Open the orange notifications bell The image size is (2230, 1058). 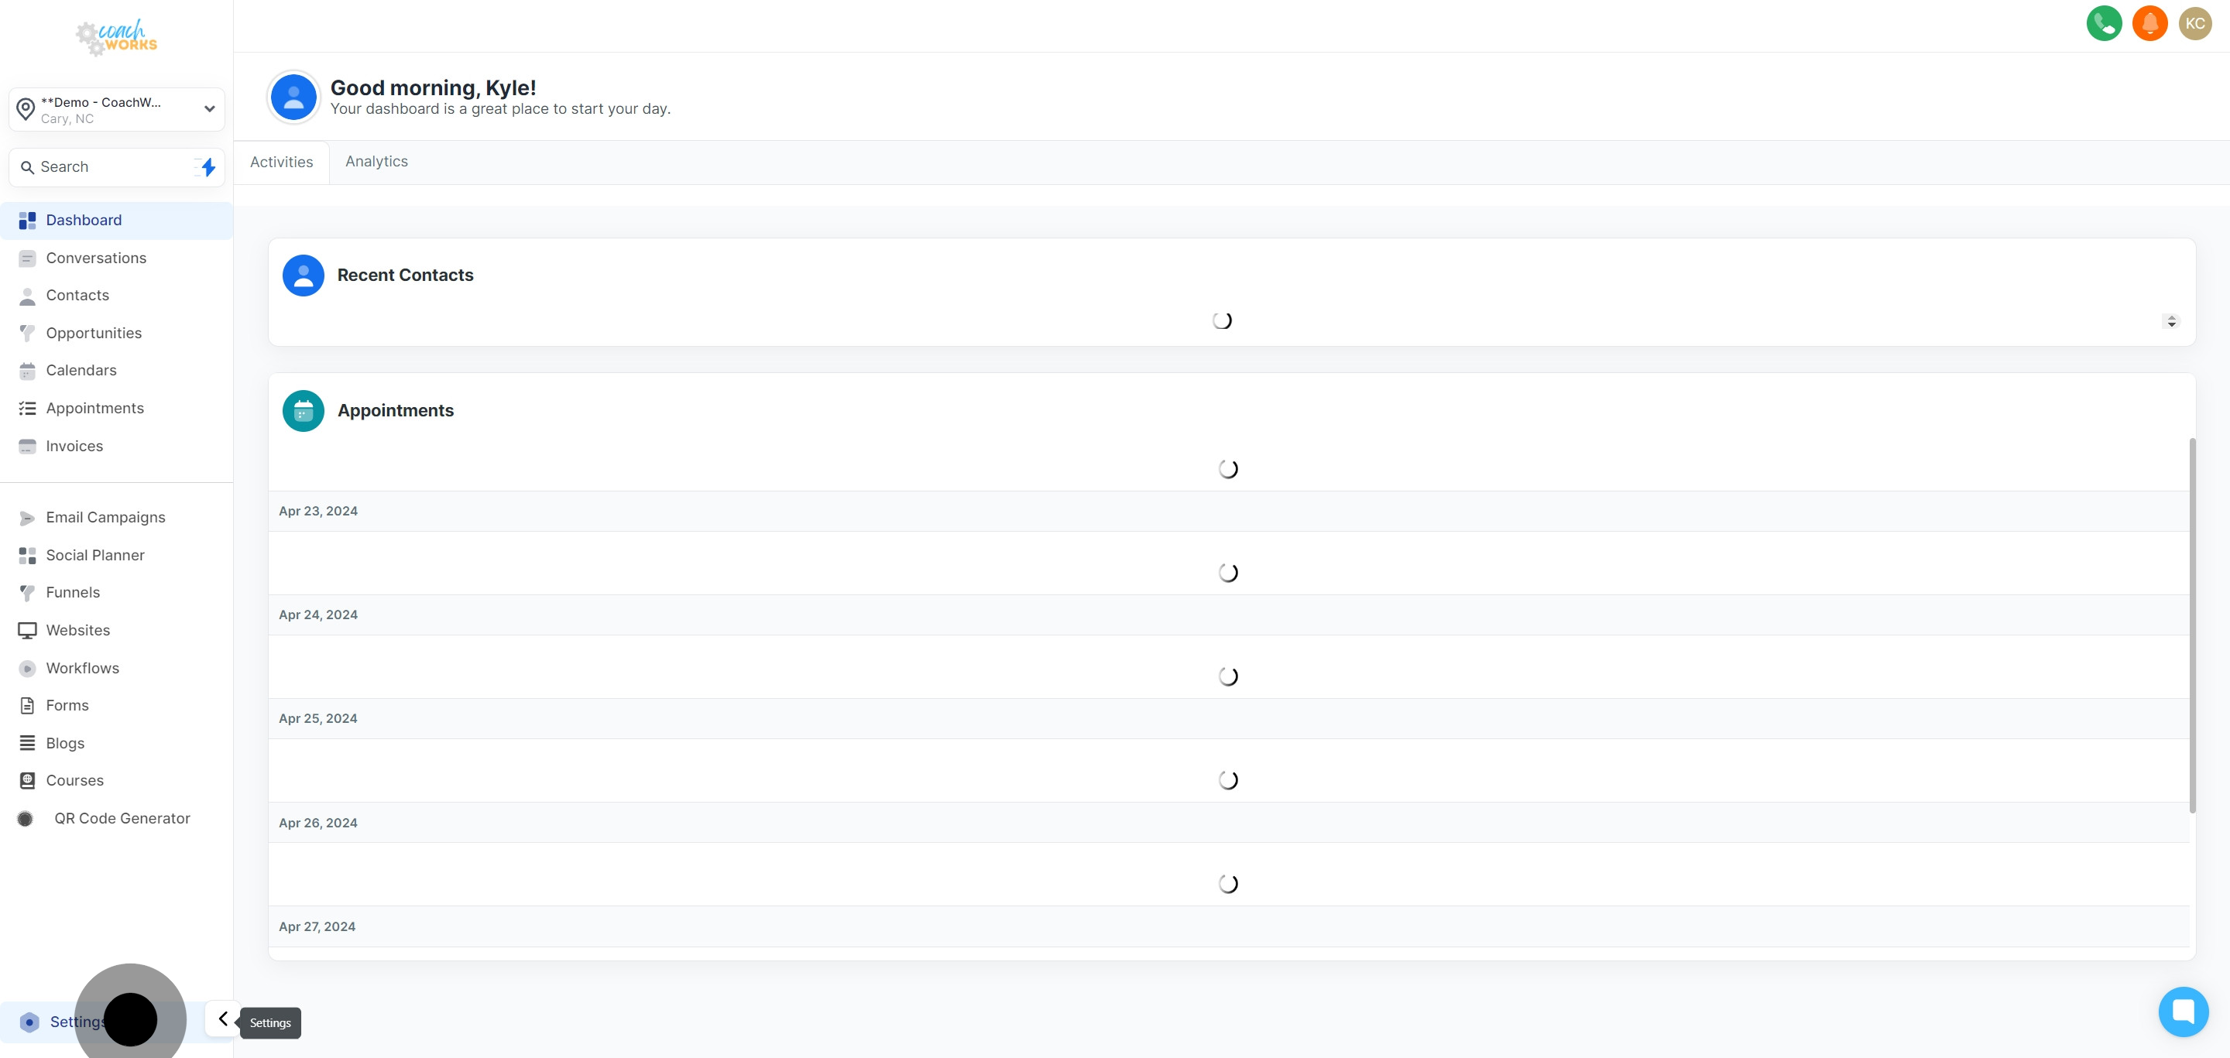click(x=2149, y=23)
